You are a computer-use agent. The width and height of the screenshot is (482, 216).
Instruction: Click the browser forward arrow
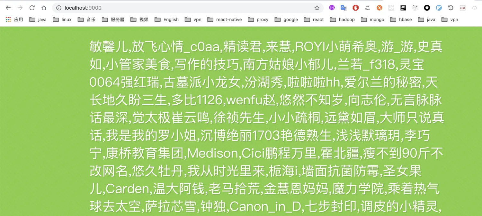pyautogui.click(x=20, y=8)
